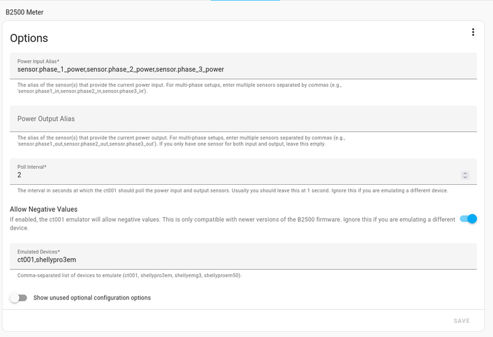The width and height of the screenshot is (493, 337).
Task: Increase Poll Interval with the up arrow
Action: 465,173
